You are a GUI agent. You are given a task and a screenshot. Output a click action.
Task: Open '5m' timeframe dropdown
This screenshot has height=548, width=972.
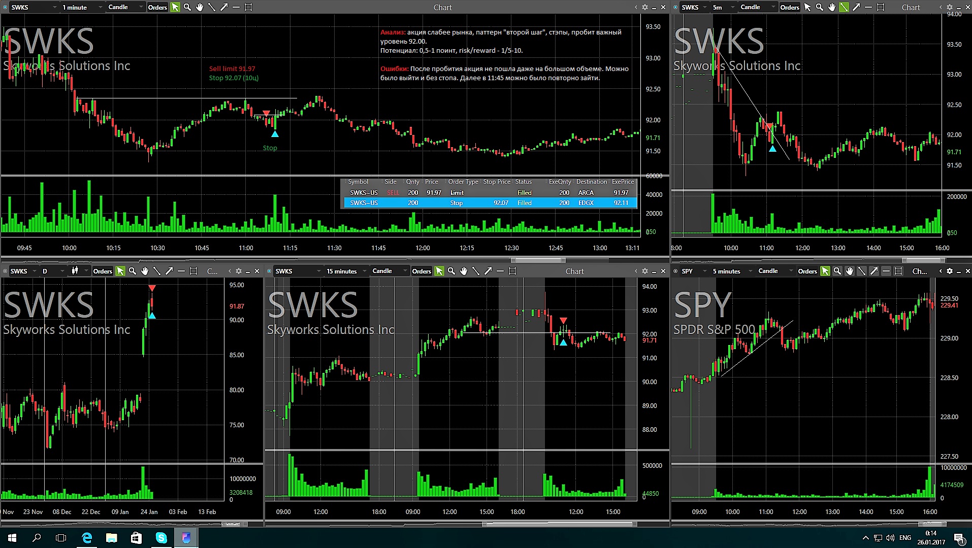tap(724, 7)
